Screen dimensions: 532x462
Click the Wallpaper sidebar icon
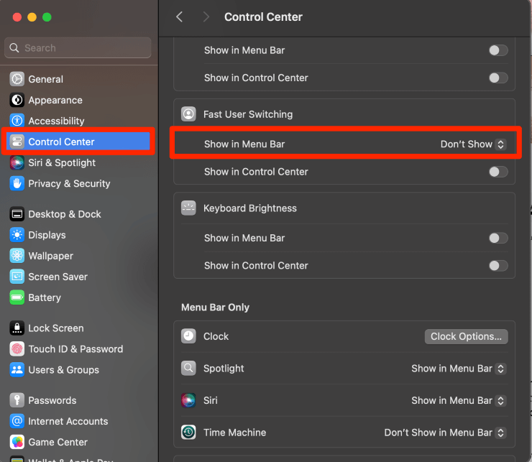point(17,256)
